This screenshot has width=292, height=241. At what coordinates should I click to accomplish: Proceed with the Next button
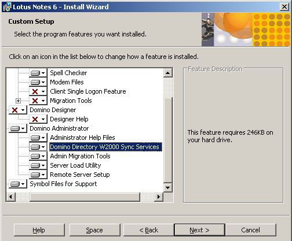click(200, 230)
